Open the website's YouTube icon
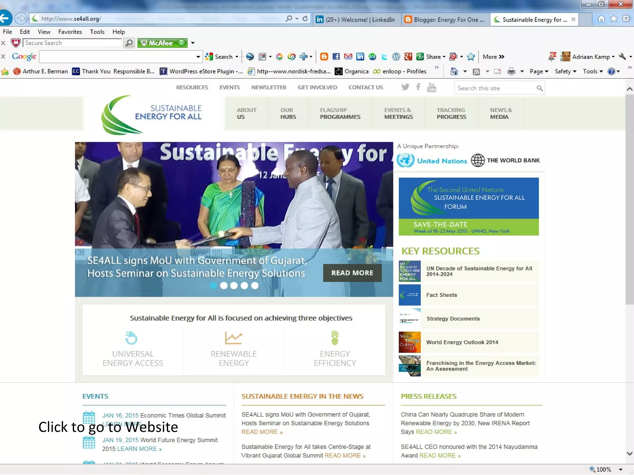The height and width of the screenshot is (475, 634). (x=431, y=88)
